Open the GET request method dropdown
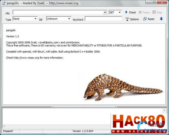This screenshot has height=135, width=169. (x=115, y=13)
